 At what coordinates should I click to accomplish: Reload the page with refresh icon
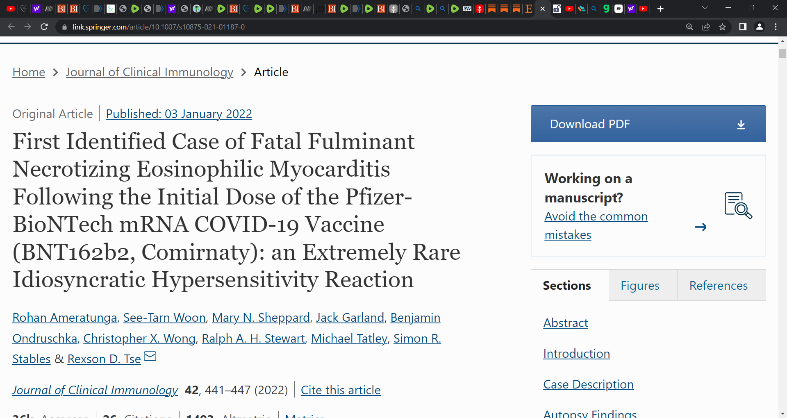point(44,27)
